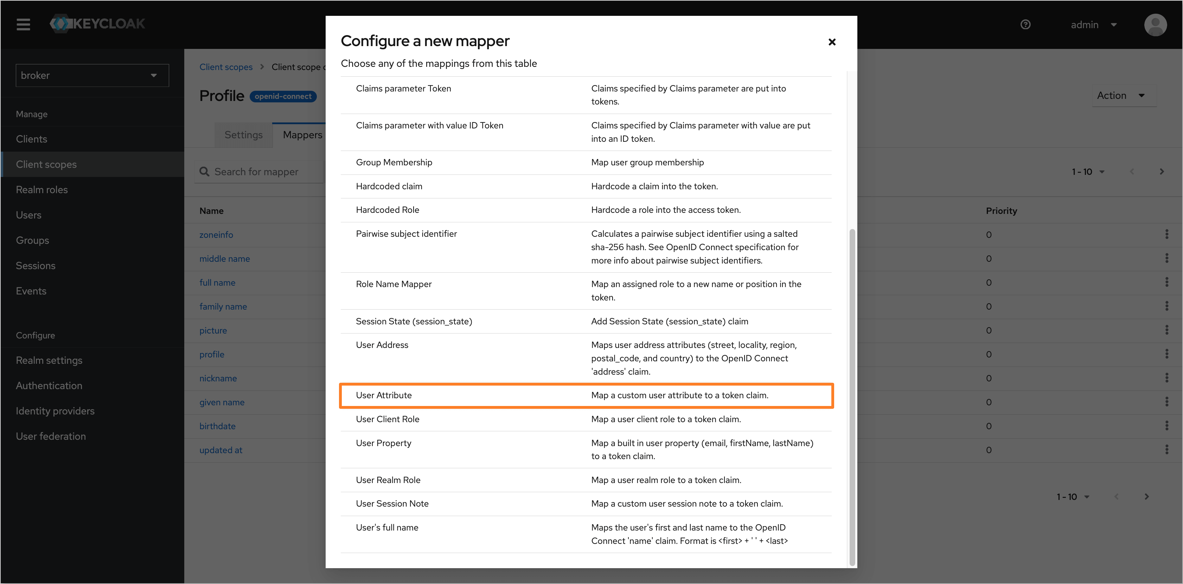The height and width of the screenshot is (584, 1183).
Task: Expand the broker realm dropdown
Action: coord(92,75)
